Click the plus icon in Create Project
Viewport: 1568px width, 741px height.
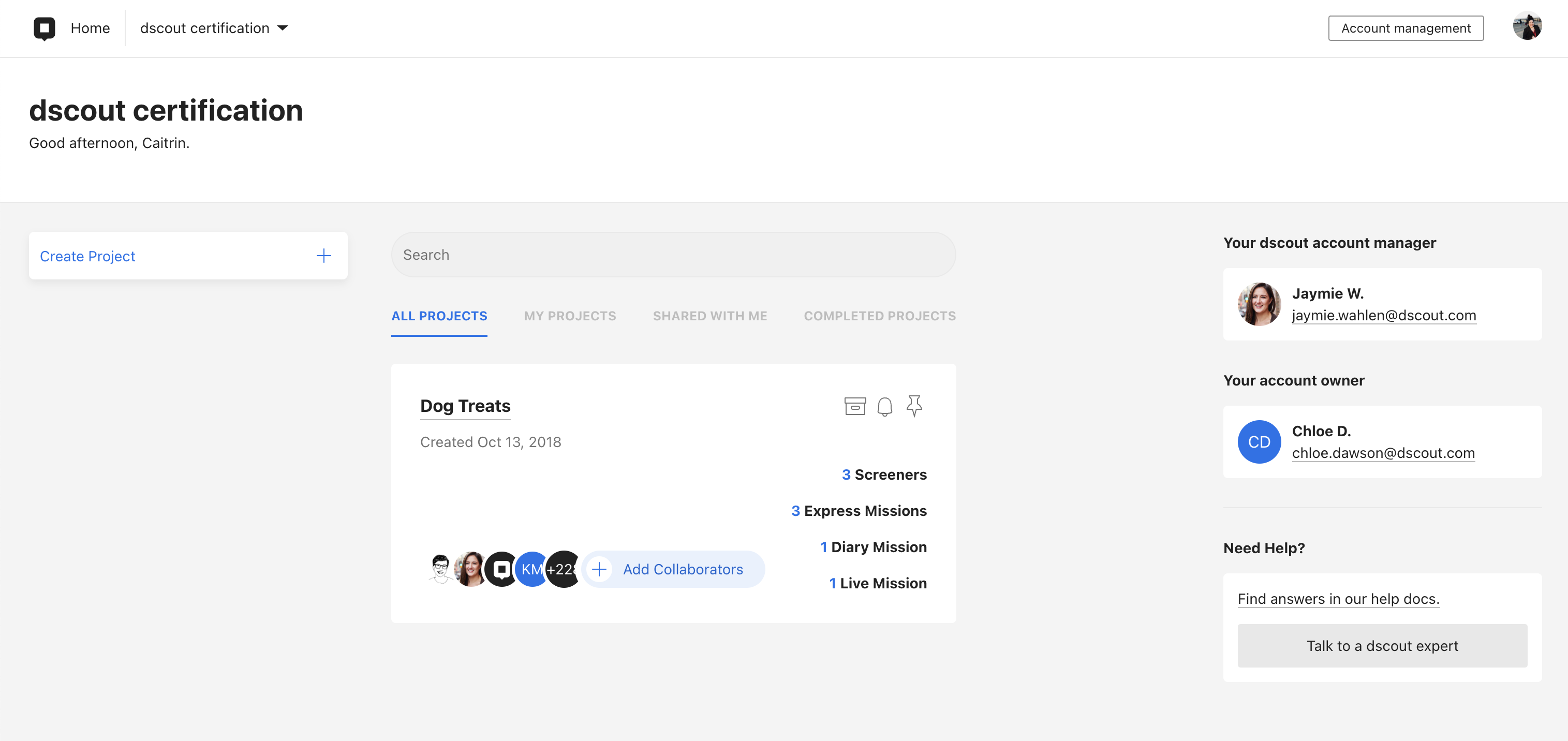[x=324, y=256]
